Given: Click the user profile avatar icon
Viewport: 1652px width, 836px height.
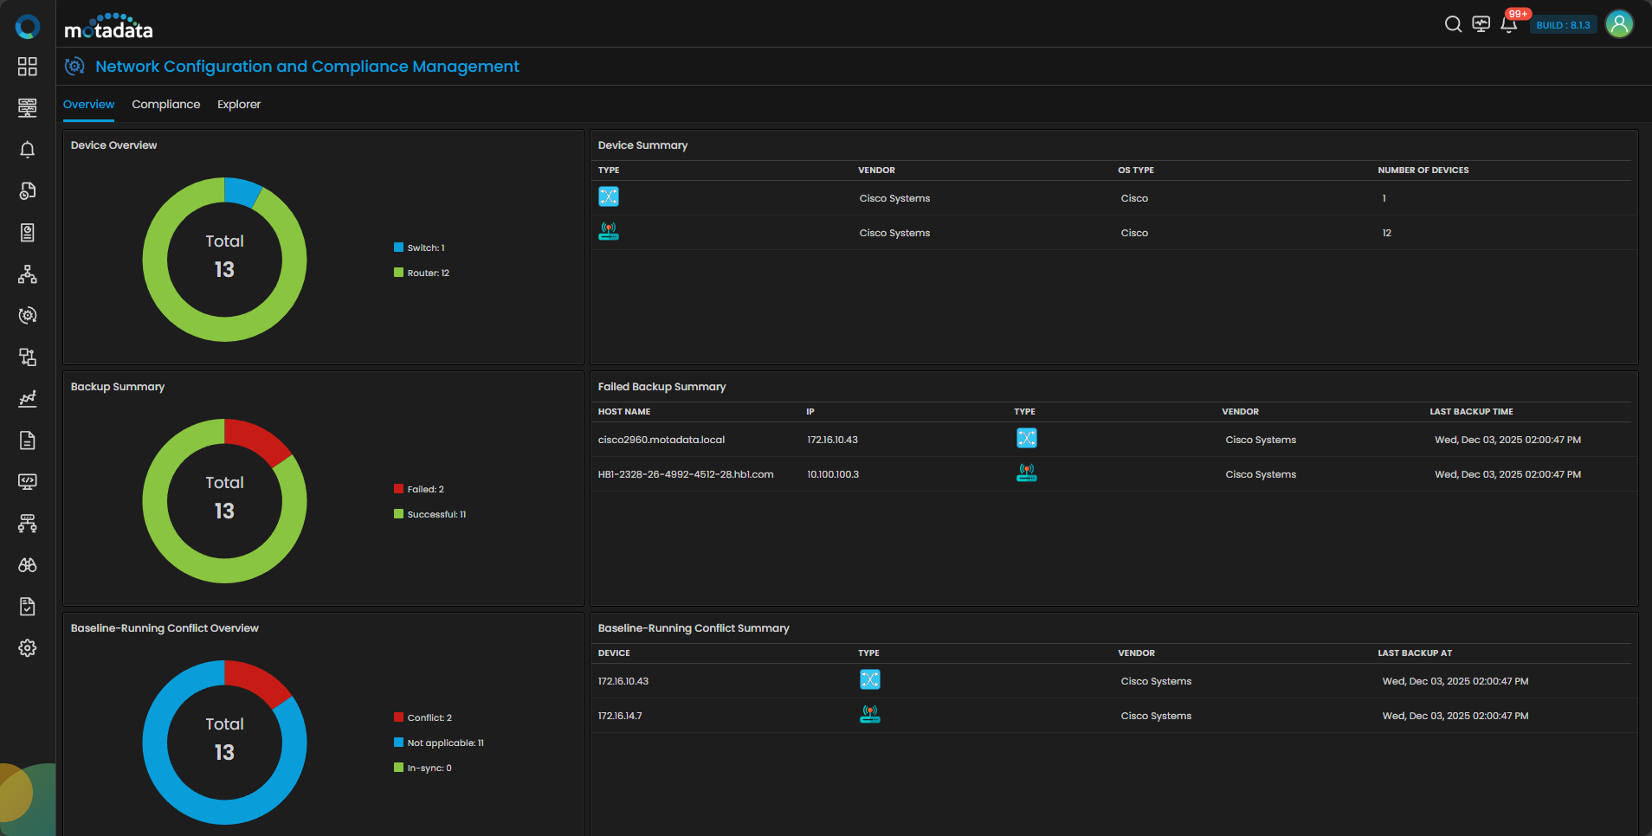Looking at the screenshot, I should (x=1619, y=24).
